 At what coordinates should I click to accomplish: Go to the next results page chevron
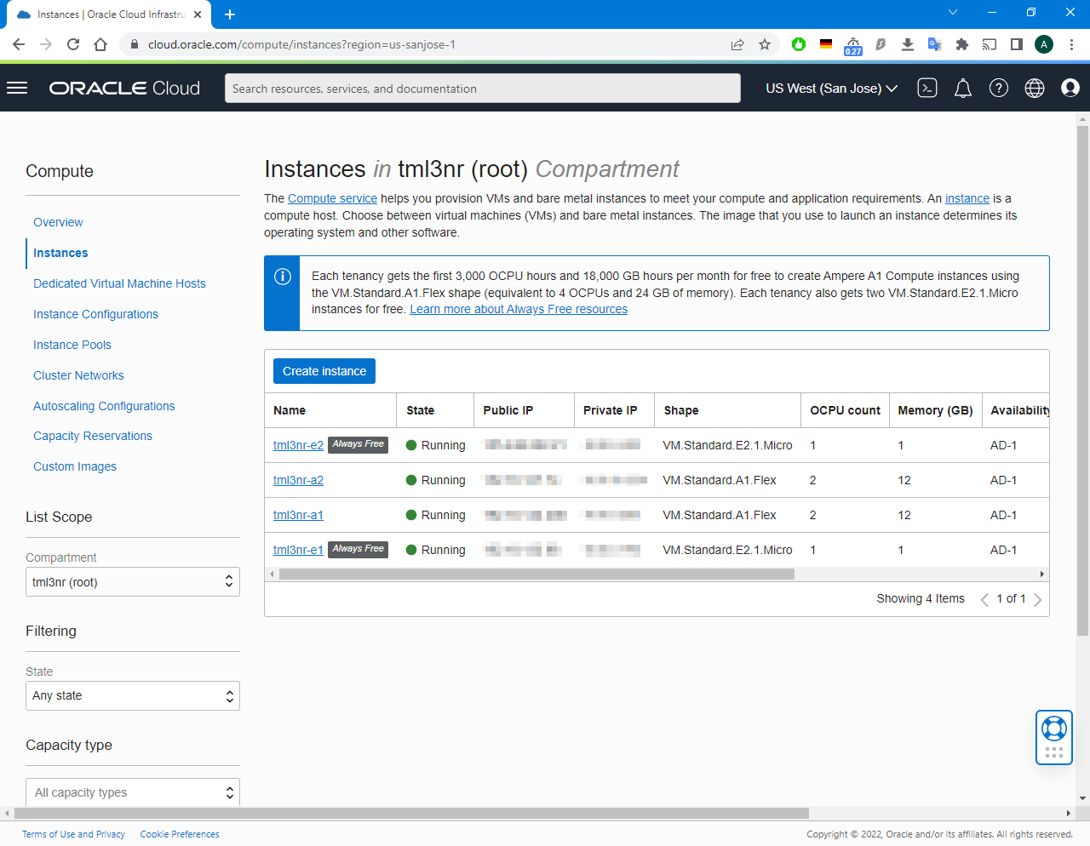click(x=1038, y=599)
